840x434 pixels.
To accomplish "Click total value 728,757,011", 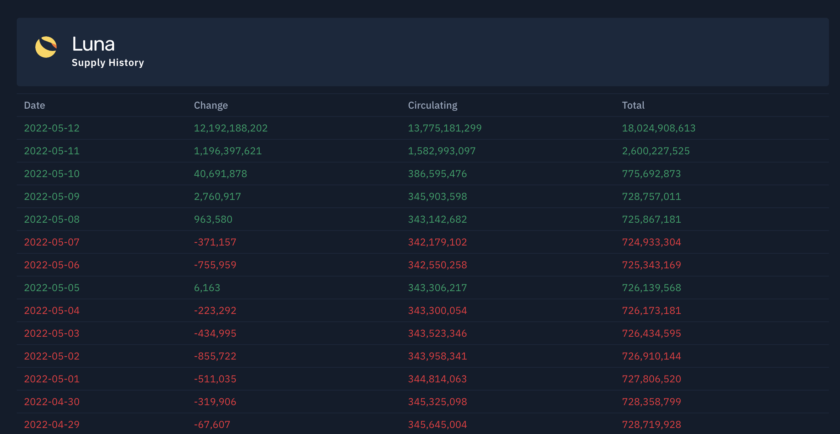I will click(652, 197).
